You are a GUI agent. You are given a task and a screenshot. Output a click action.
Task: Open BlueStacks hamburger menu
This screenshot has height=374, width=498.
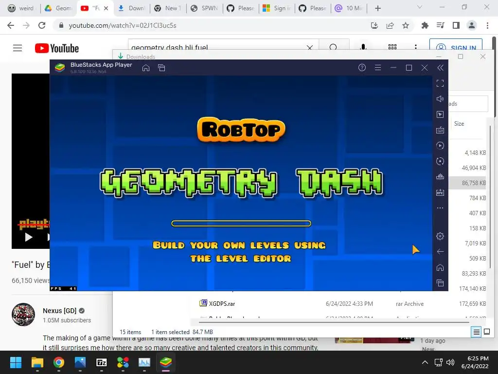pos(377,68)
